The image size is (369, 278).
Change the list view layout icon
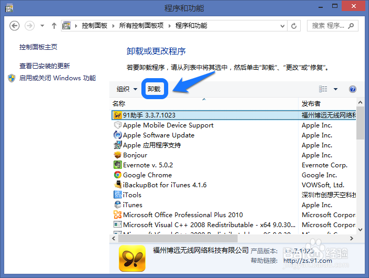[323, 89]
